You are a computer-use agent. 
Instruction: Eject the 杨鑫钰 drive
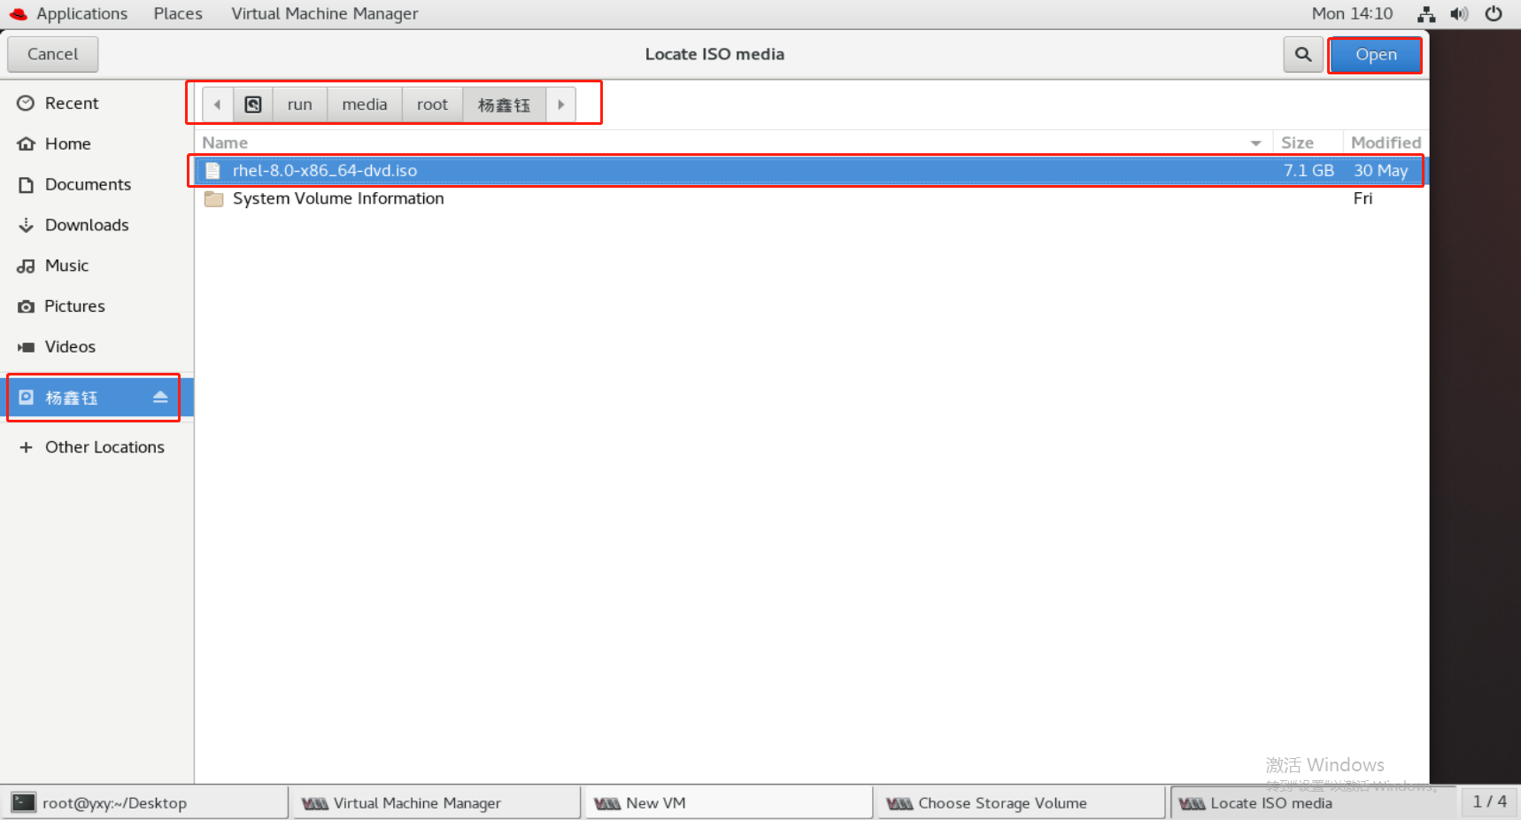160,398
